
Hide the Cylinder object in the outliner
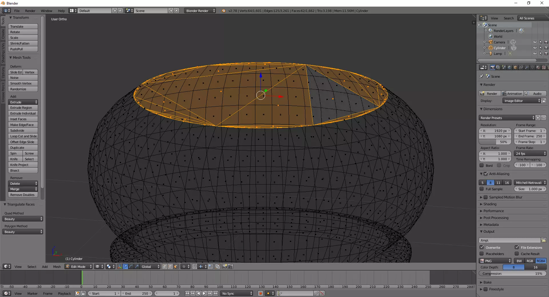tap(535, 48)
